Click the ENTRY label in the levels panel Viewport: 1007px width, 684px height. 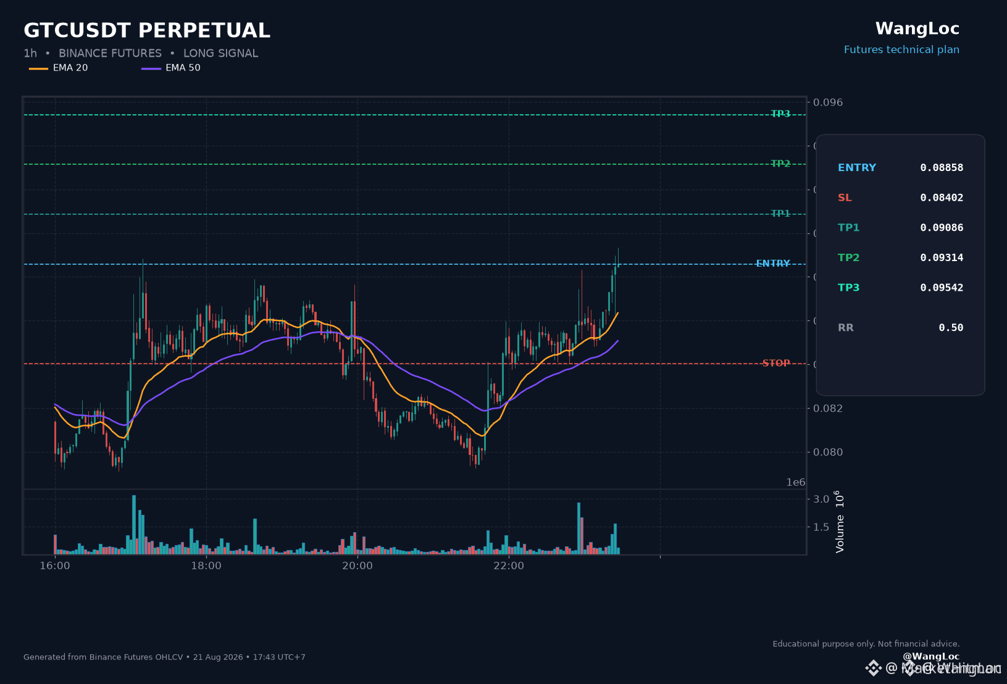857,168
